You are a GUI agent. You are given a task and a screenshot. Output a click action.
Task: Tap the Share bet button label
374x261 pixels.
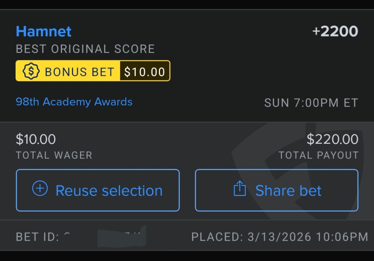click(288, 191)
